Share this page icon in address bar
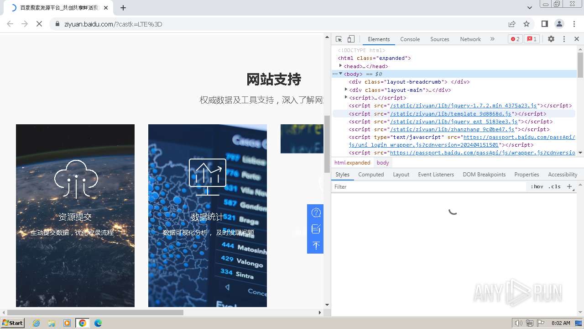Screen dimensions: 584x329 click(x=512, y=24)
